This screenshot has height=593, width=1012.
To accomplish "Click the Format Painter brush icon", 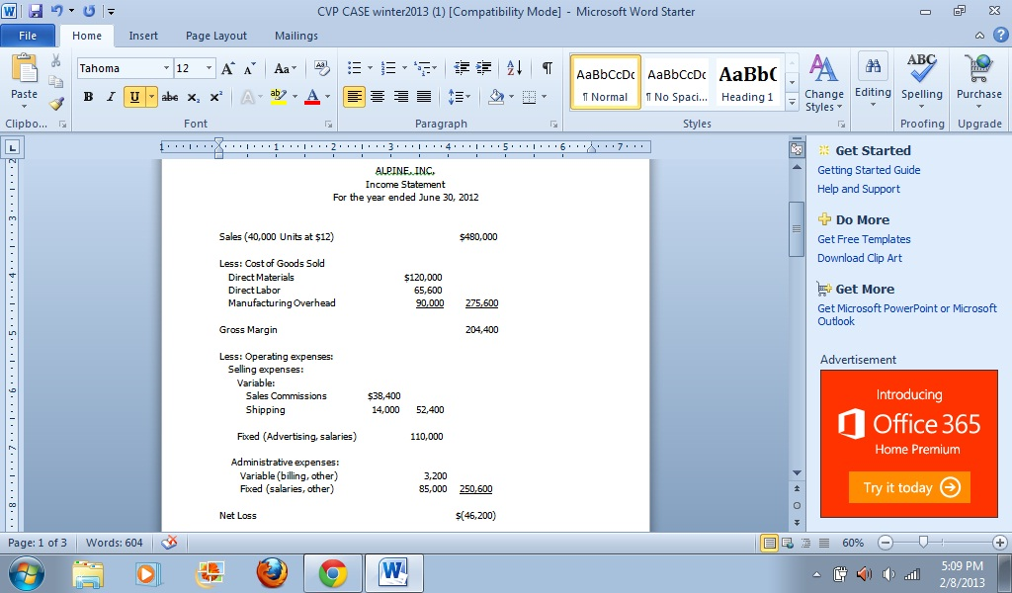I will click(56, 103).
